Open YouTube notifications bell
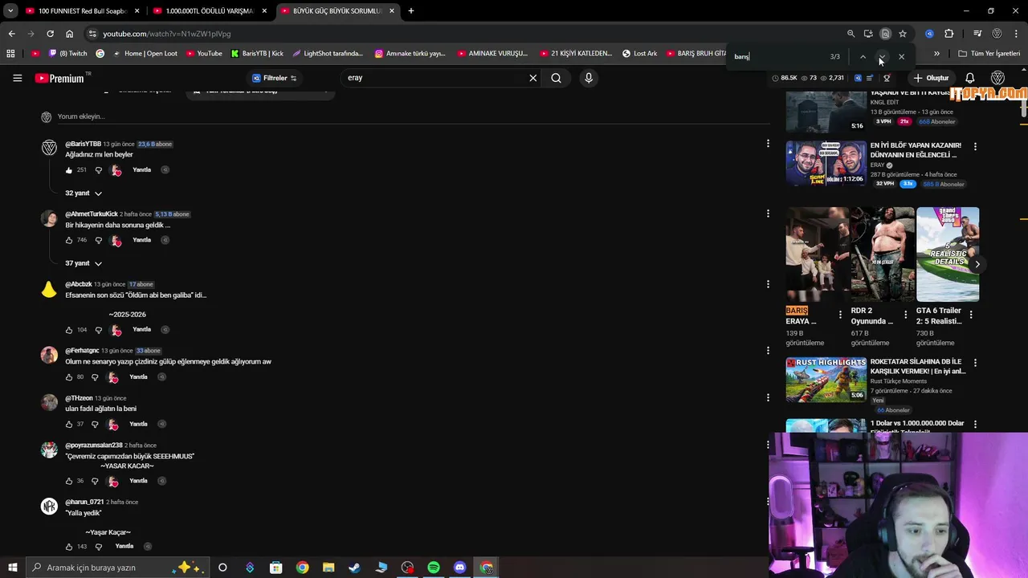 (x=969, y=78)
